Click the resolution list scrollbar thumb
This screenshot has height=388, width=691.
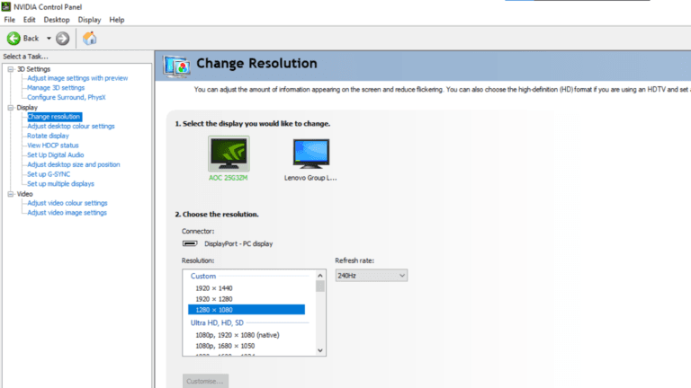(320, 287)
